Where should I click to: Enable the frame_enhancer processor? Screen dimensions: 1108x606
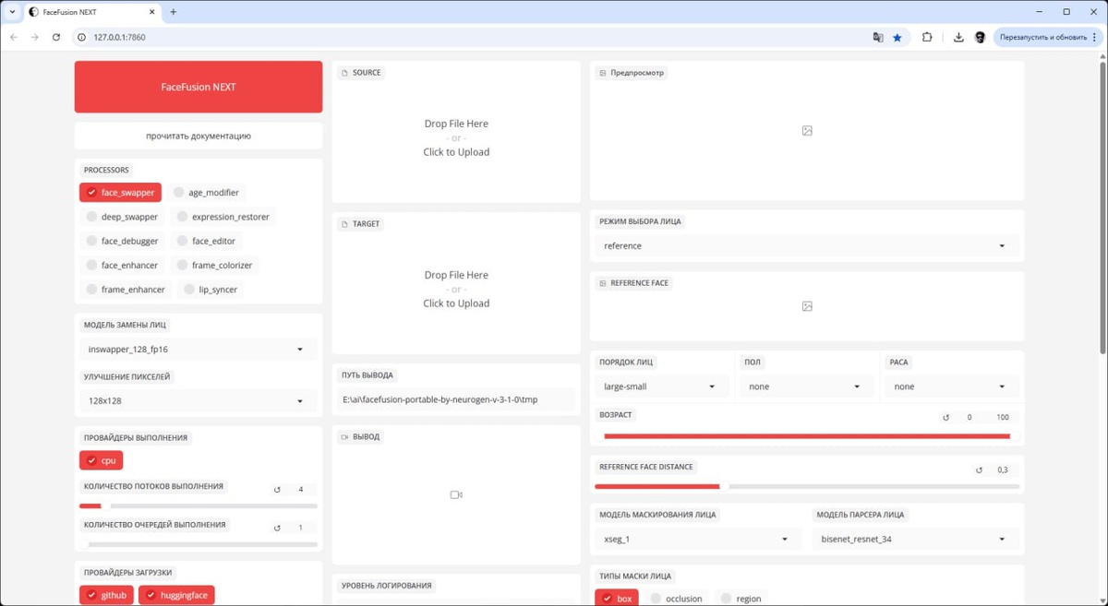pos(125,289)
